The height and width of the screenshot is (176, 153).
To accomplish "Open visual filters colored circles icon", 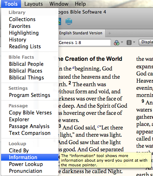I will click(117, 43).
